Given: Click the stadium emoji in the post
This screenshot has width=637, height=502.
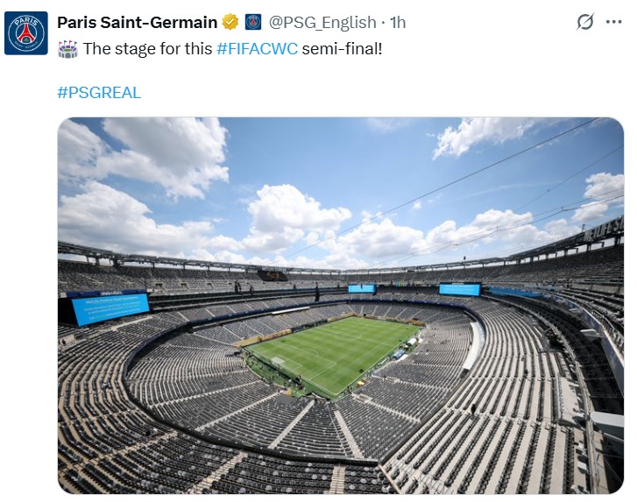Looking at the screenshot, I should coord(67,49).
